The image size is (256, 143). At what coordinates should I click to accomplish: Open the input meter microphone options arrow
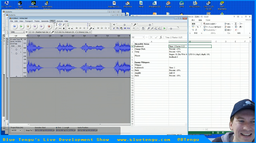(x=93, y=29)
